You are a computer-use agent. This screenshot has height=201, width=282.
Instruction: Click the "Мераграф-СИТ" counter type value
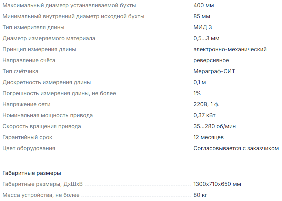click(214, 71)
